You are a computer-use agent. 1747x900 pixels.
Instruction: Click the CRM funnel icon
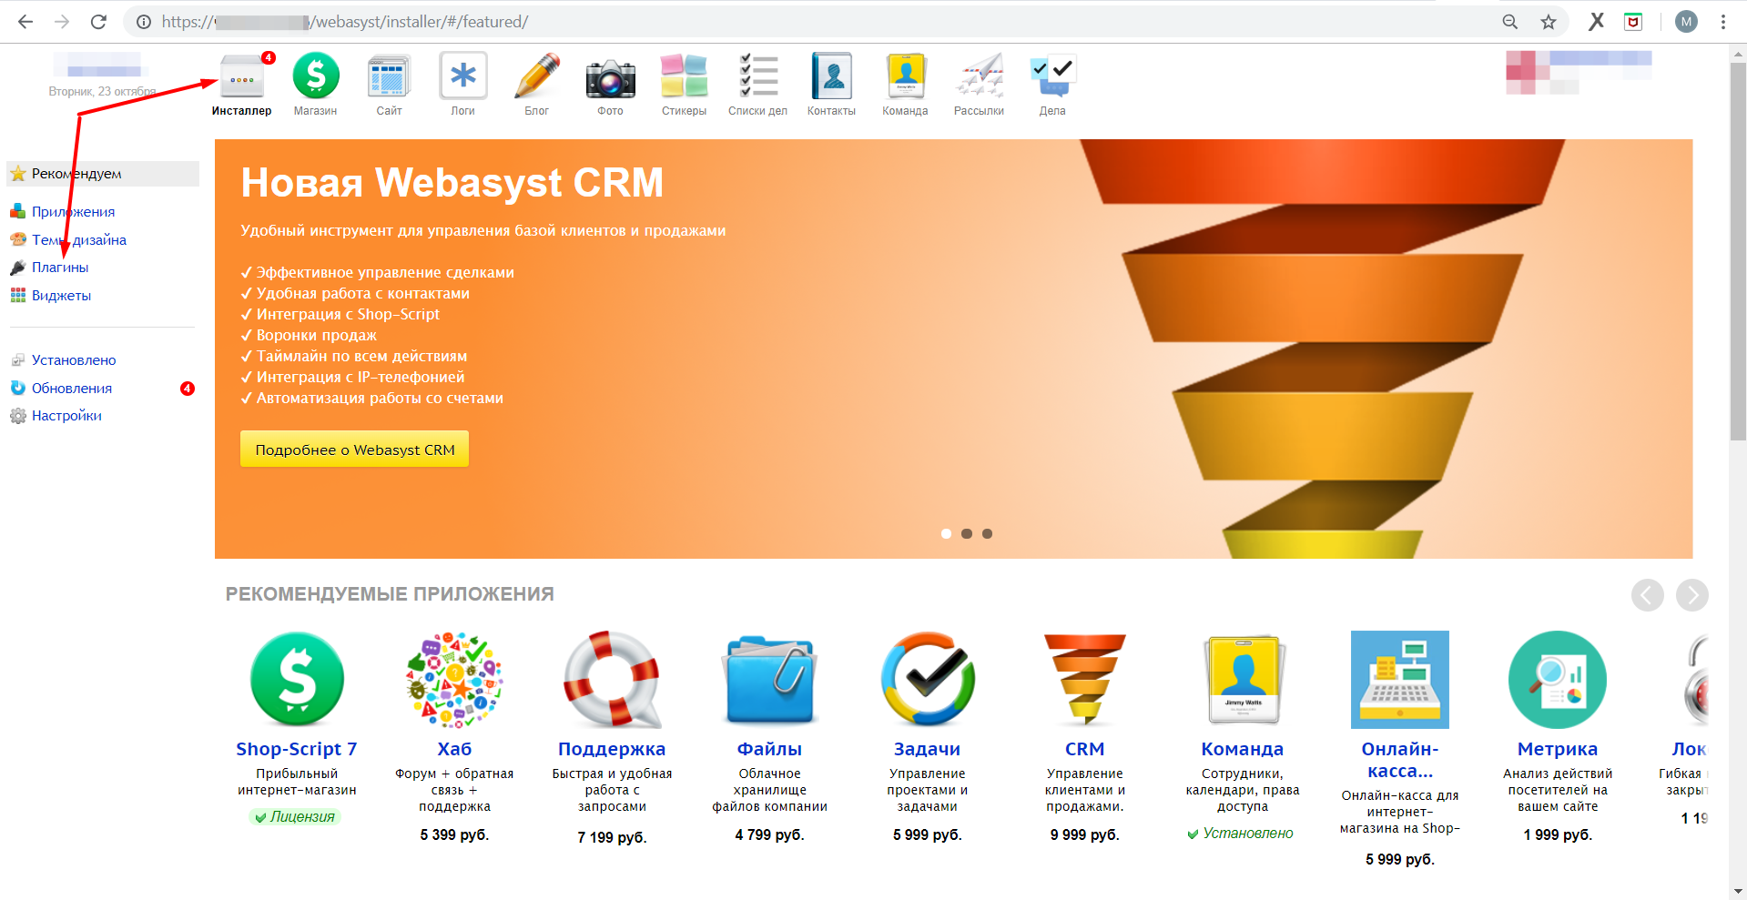pyautogui.click(x=1085, y=680)
